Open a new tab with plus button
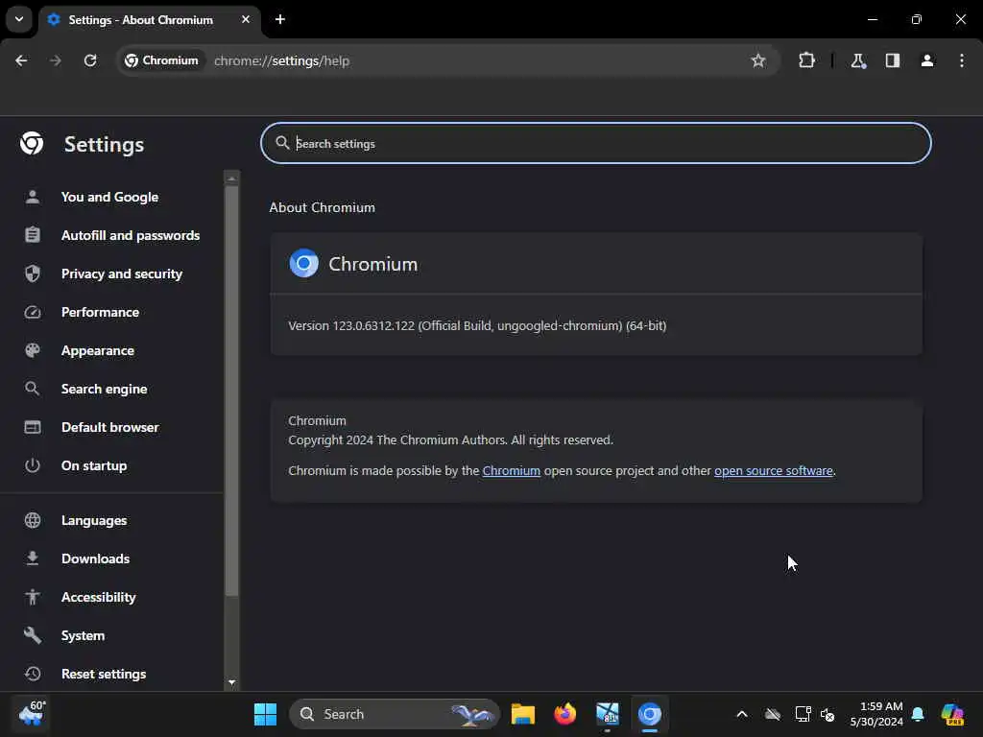This screenshot has width=983, height=737. (280, 19)
